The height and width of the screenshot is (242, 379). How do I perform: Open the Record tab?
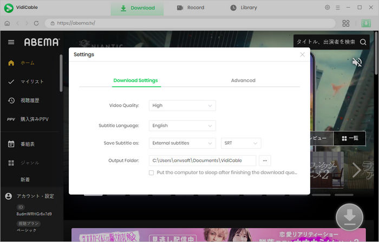pos(191,8)
